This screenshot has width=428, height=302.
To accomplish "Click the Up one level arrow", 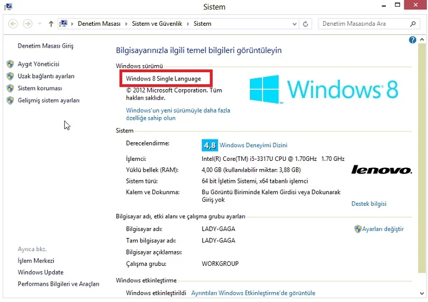I will click(x=51, y=24).
